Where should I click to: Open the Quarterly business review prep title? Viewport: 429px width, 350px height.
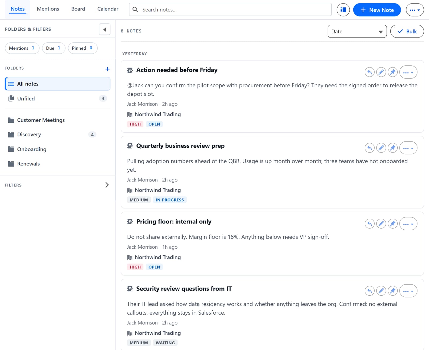click(180, 146)
